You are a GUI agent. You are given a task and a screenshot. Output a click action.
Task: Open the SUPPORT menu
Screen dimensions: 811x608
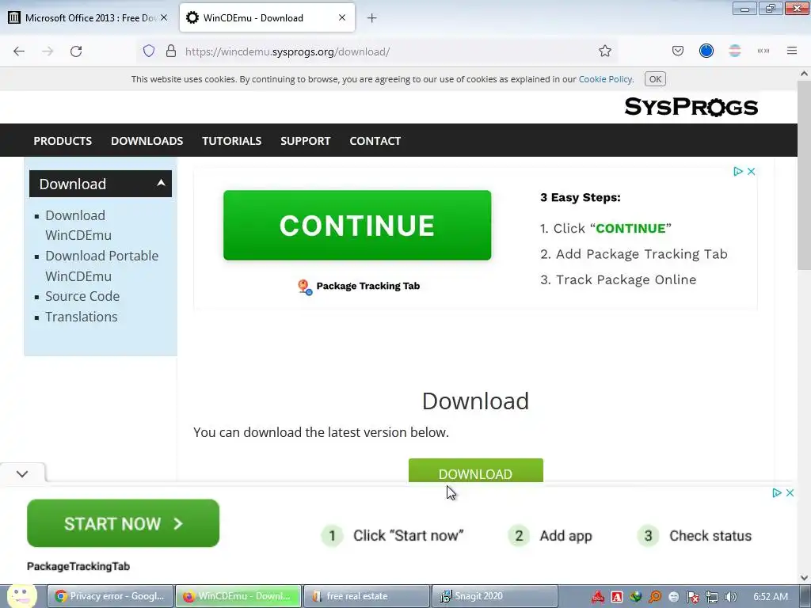(305, 141)
